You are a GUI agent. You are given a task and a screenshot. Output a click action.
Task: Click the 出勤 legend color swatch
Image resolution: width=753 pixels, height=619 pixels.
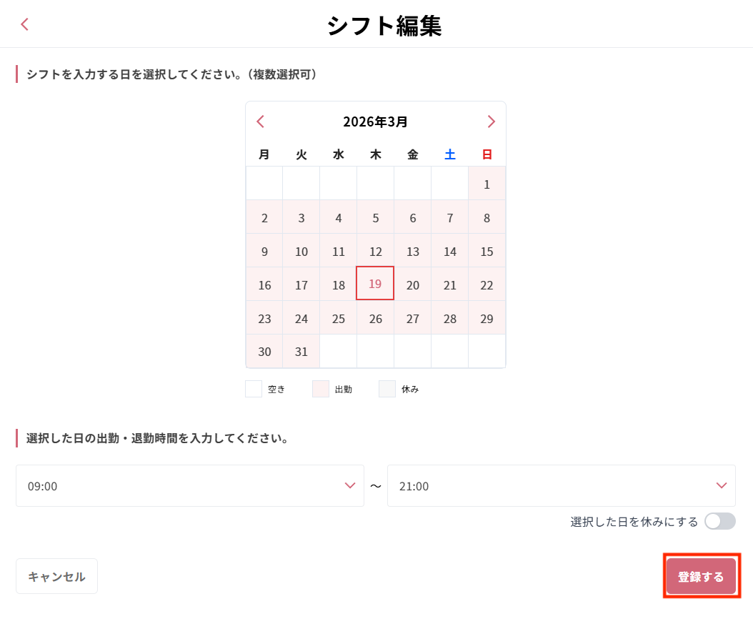321,389
